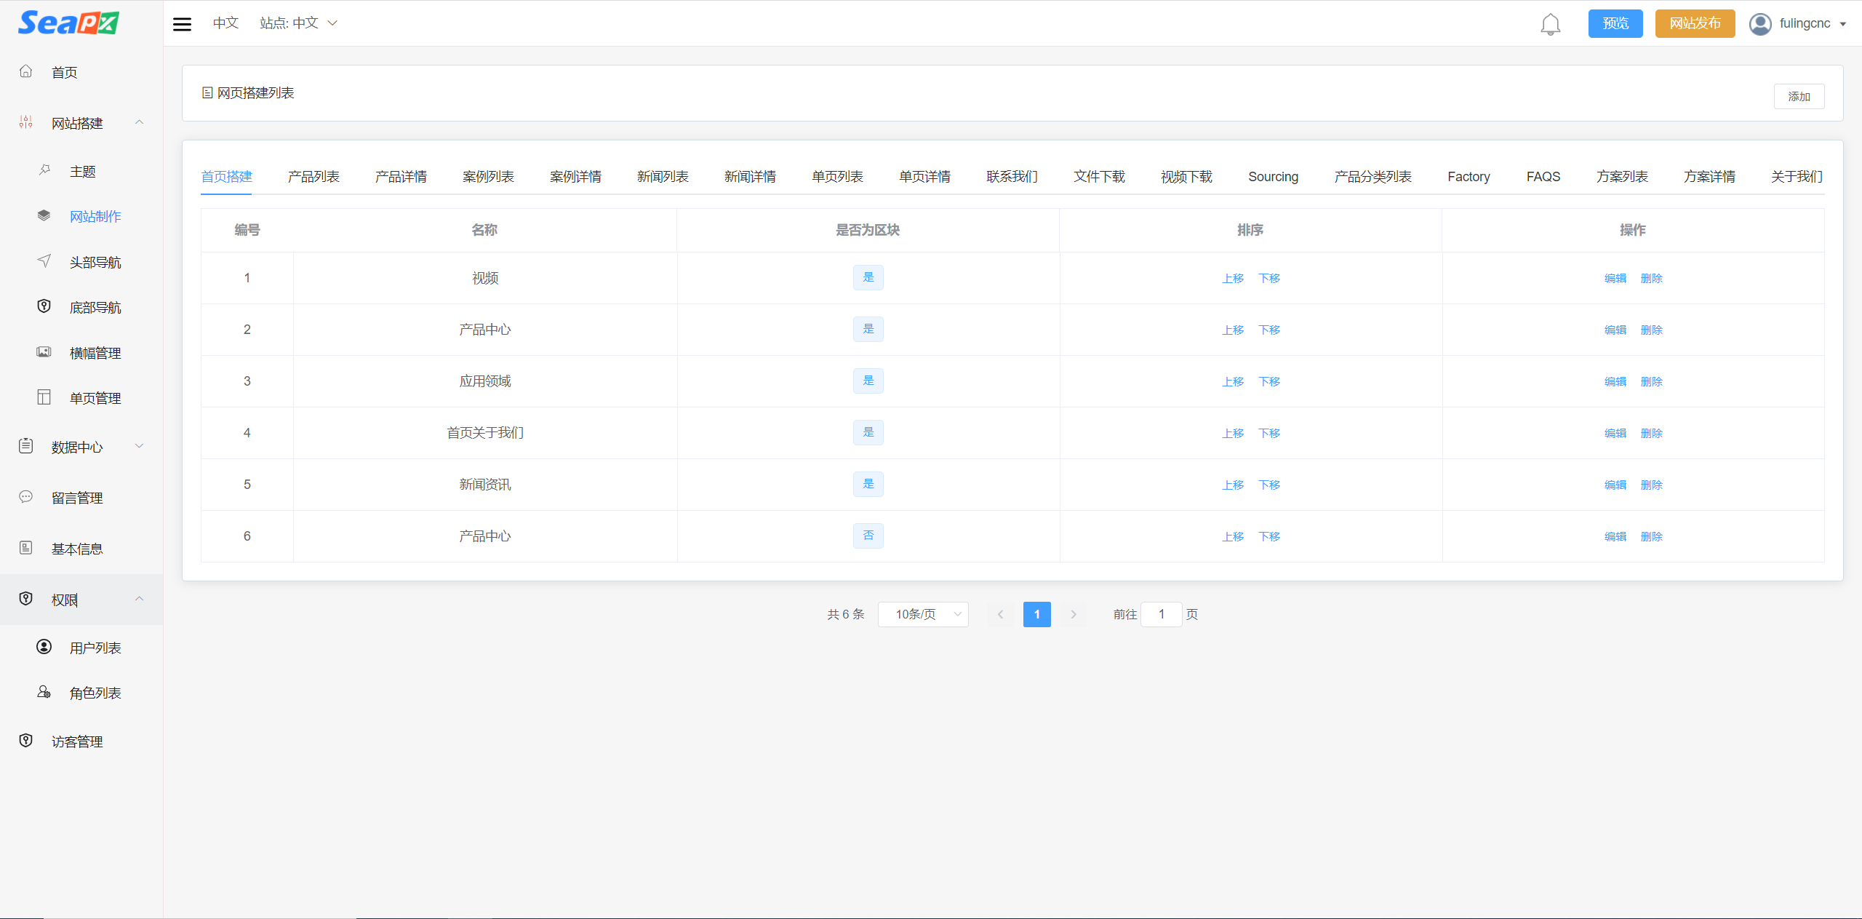This screenshot has width=1862, height=919.
Task: Click the chat bubble icon beside 留言管理
Action: (x=26, y=497)
